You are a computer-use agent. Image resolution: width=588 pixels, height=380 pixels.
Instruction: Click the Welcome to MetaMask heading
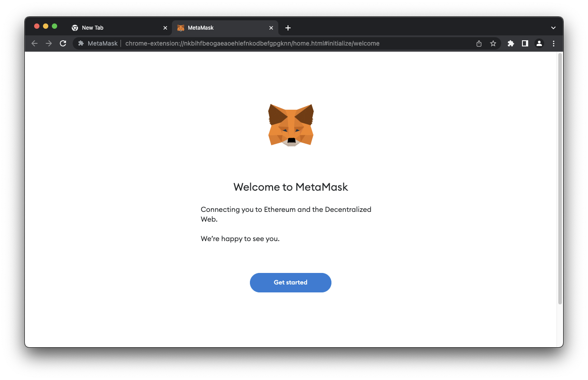pyautogui.click(x=291, y=187)
